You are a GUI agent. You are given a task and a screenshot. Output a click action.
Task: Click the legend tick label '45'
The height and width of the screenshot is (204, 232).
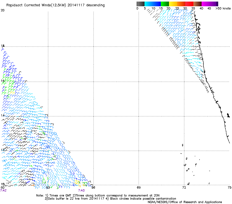pyautogui.click(x=209, y=8)
